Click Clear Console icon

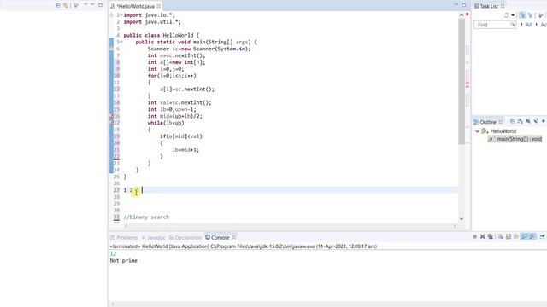tap(501, 237)
